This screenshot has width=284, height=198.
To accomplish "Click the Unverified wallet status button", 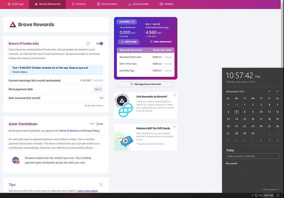I will pos(127,22).
